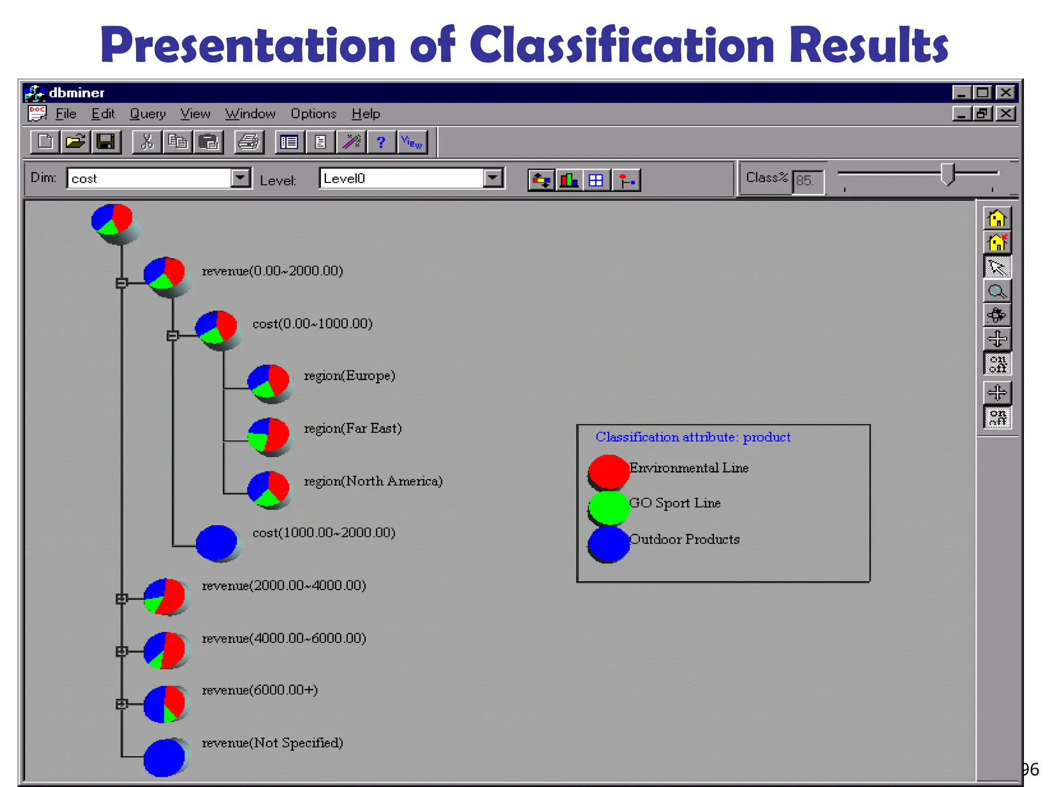Select the arrow pointer tool
Viewport: 1050px width, 787px height.
[997, 267]
